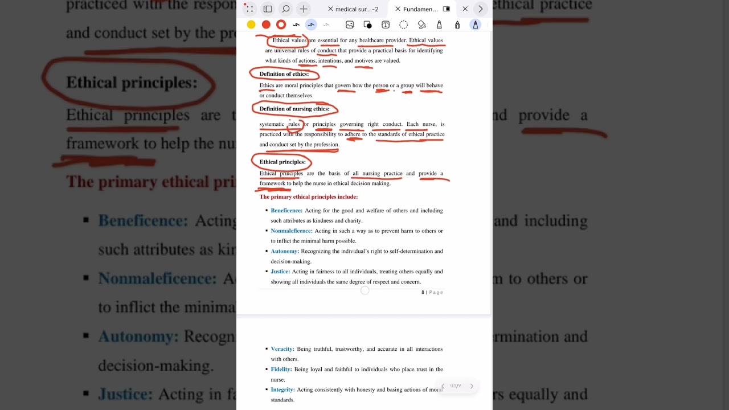Click the "Justice:" term in the list
729x410 pixels.
pyautogui.click(x=280, y=272)
